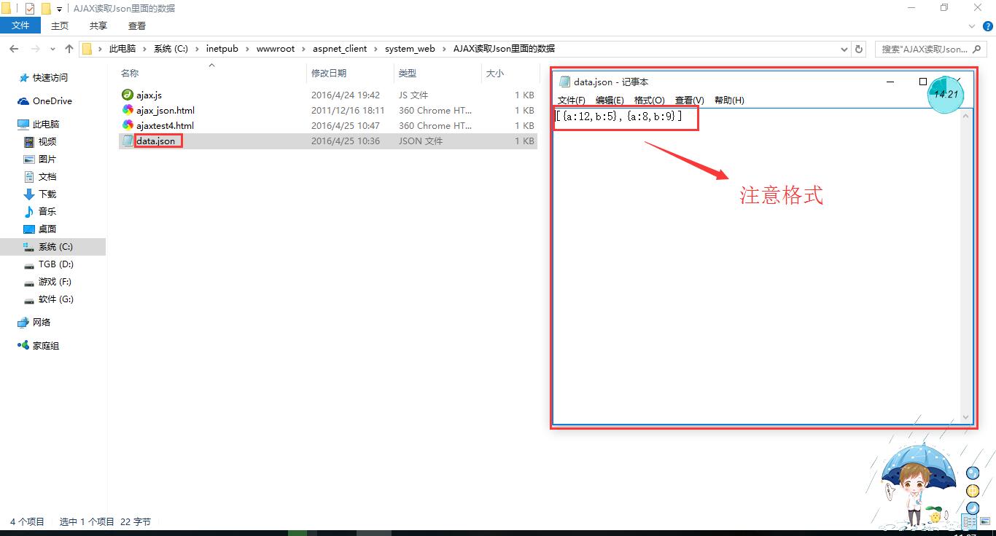Refresh the current folder view
996x536 pixels.
pyautogui.click(x=859, y=49)
